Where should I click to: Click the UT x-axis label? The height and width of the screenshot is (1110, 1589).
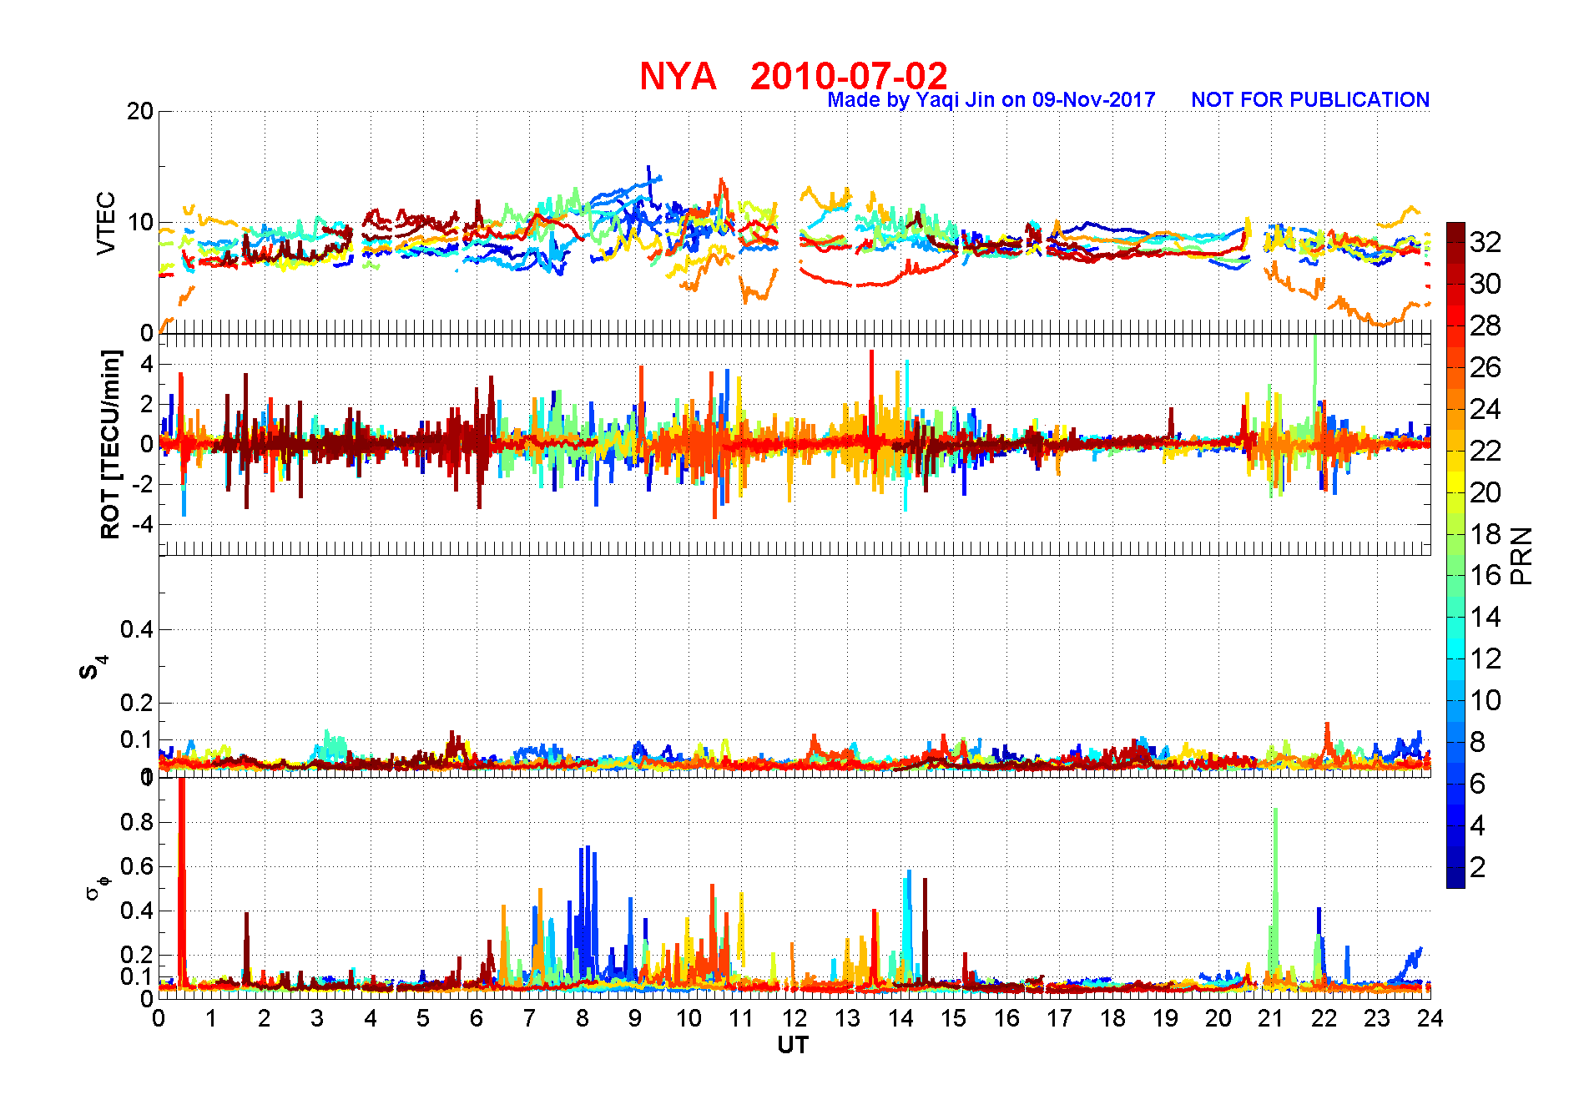pos(793,1046)
